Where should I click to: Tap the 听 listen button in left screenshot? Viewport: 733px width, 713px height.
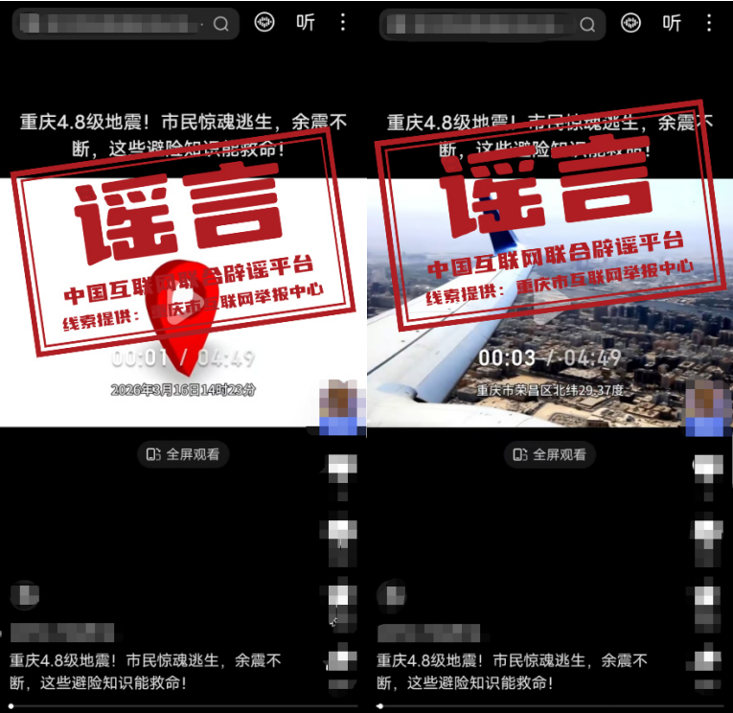tap(306, 23)
